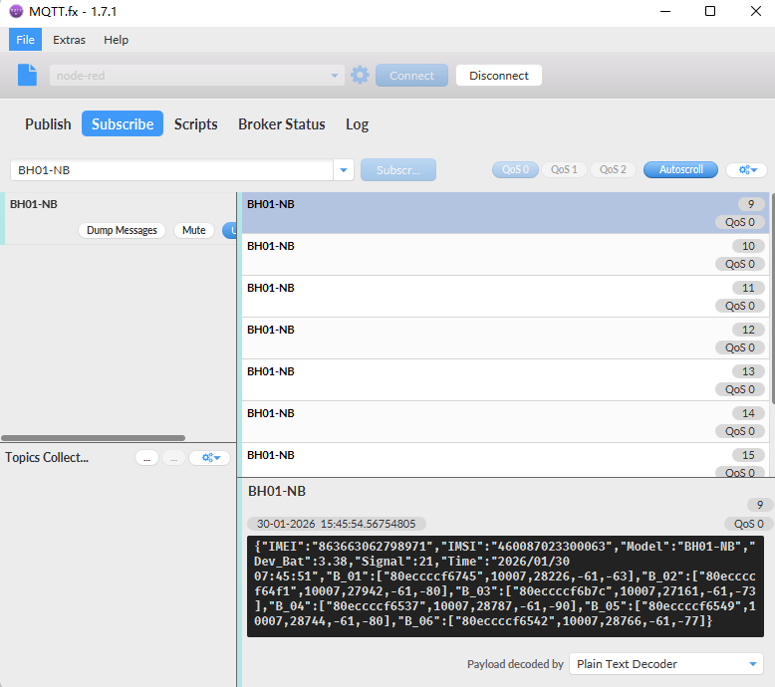The width and height of the screenshot is (775, 687).
Task: Select BH01-NB message number 12
Action: click(505, 339)
